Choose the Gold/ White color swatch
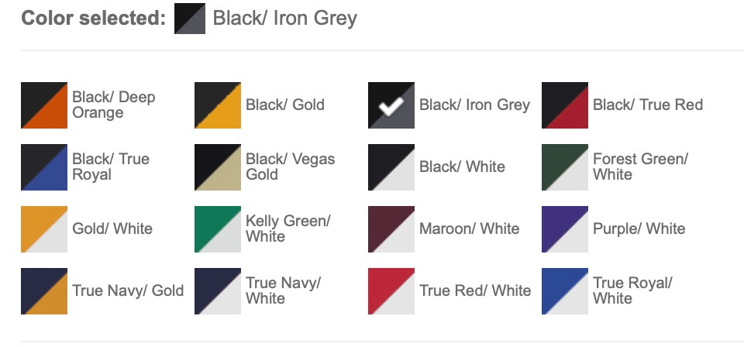The image size is (744, 347). [x=44, y=229]
